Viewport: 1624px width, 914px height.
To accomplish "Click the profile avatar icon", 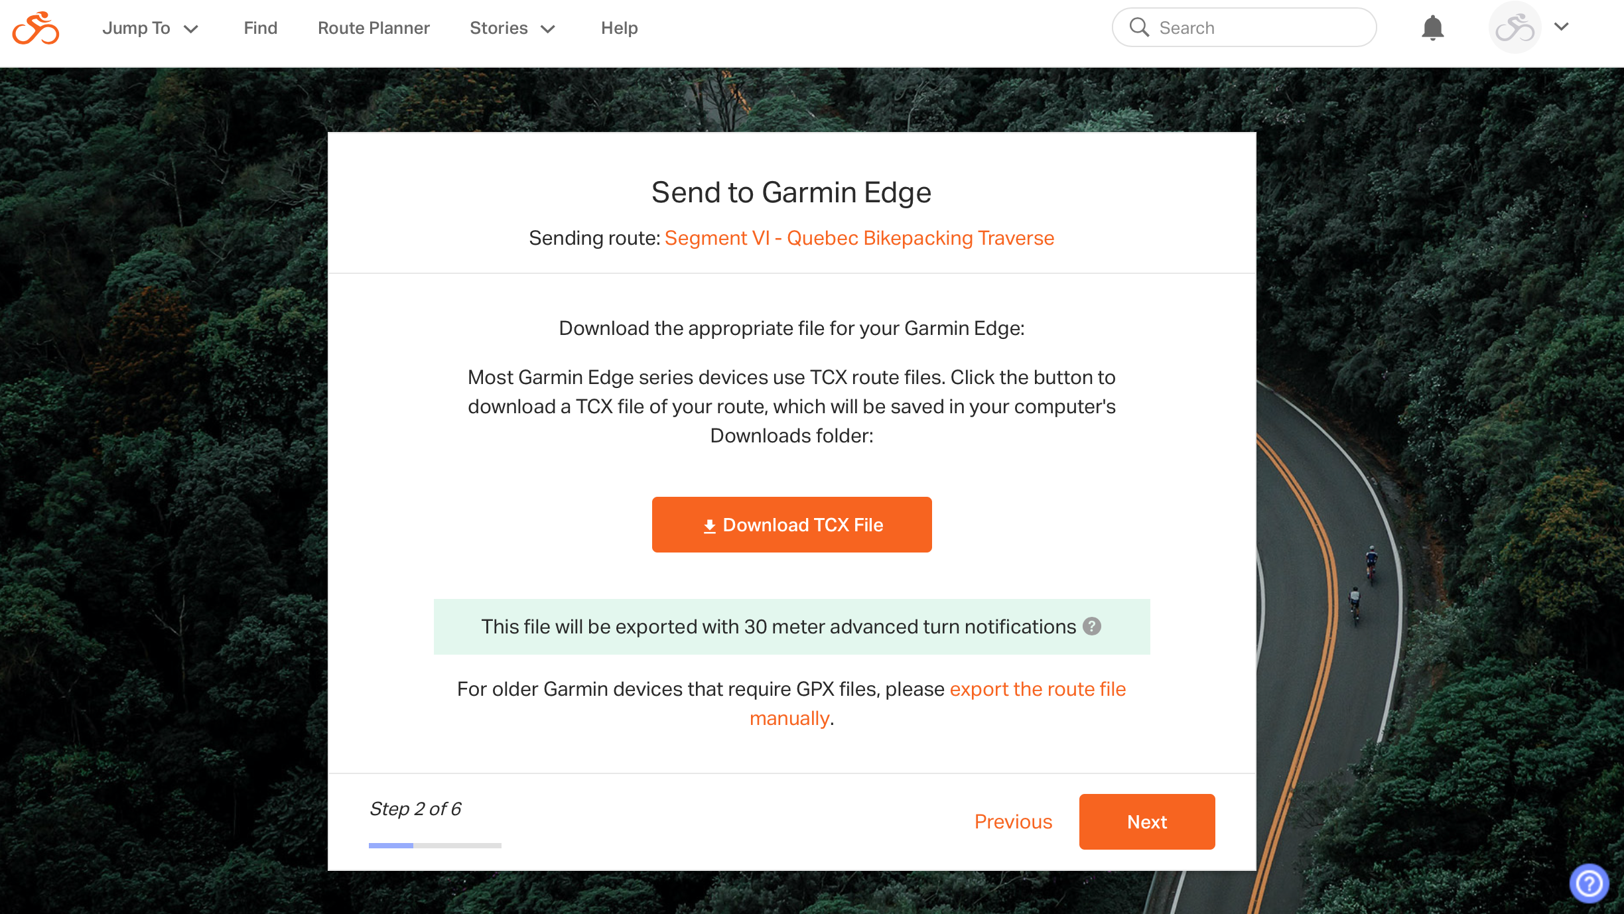I will 1515,28.
